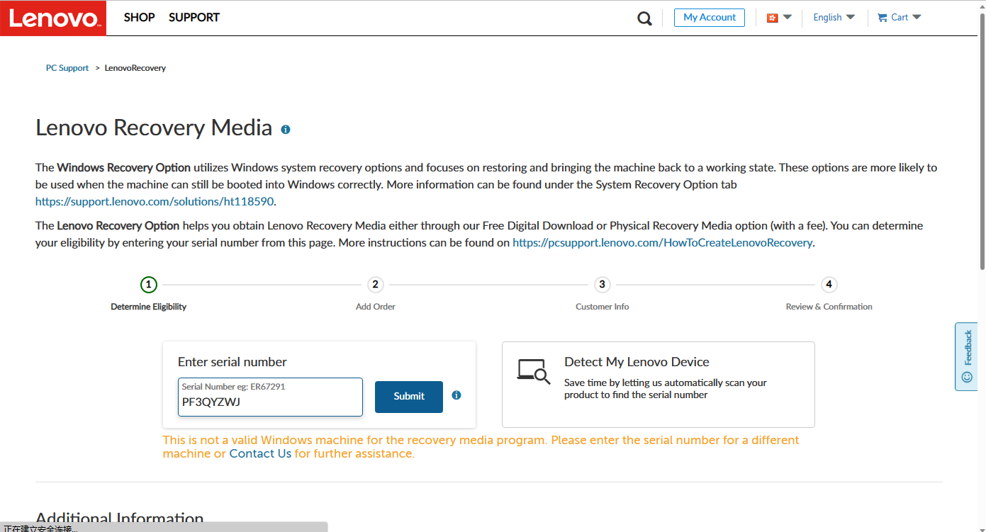The image size is (986, 532).
Task: Click the Feedback smiley icon
Action: [x=967, y=377]
